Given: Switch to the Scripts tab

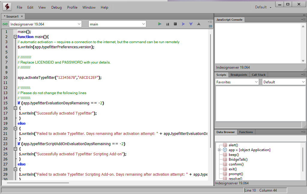Looking at the screenshot, I should point(221,75).
